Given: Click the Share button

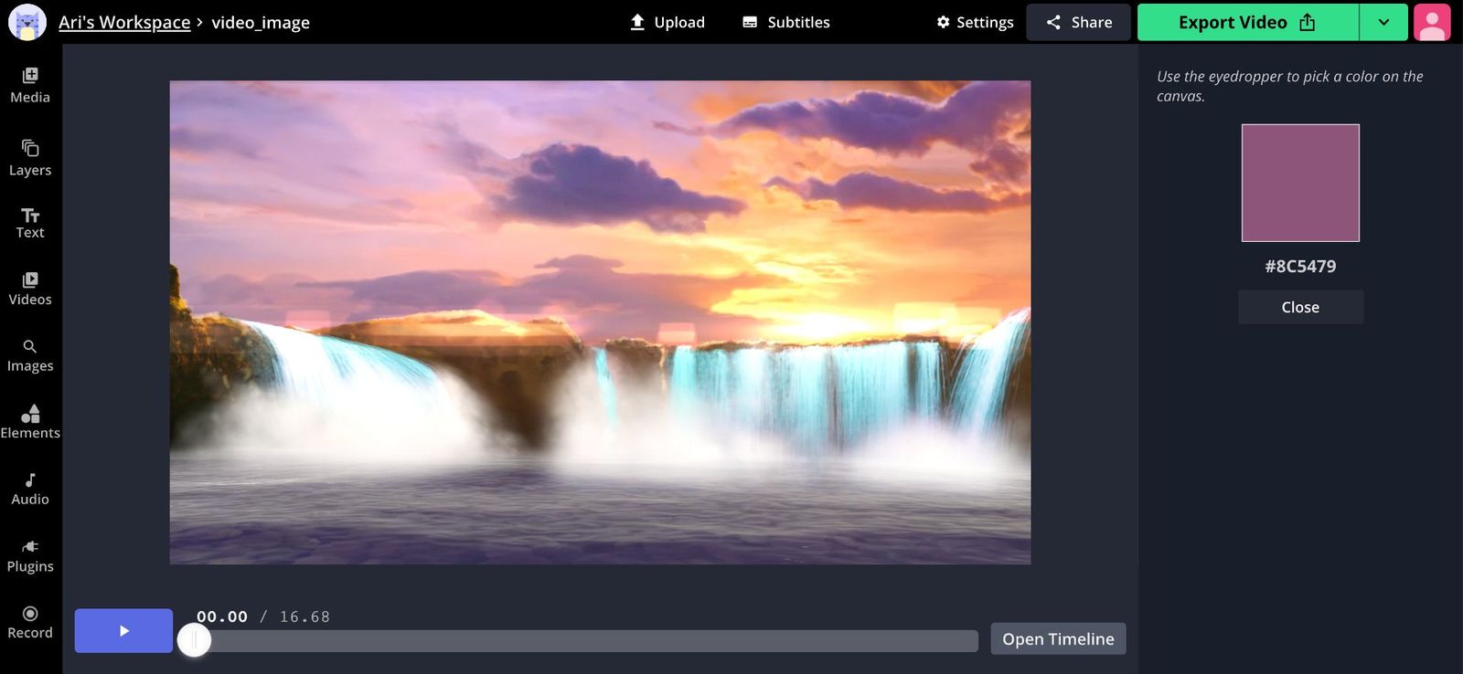Looking at the screenshot, I should (1079, 23).
